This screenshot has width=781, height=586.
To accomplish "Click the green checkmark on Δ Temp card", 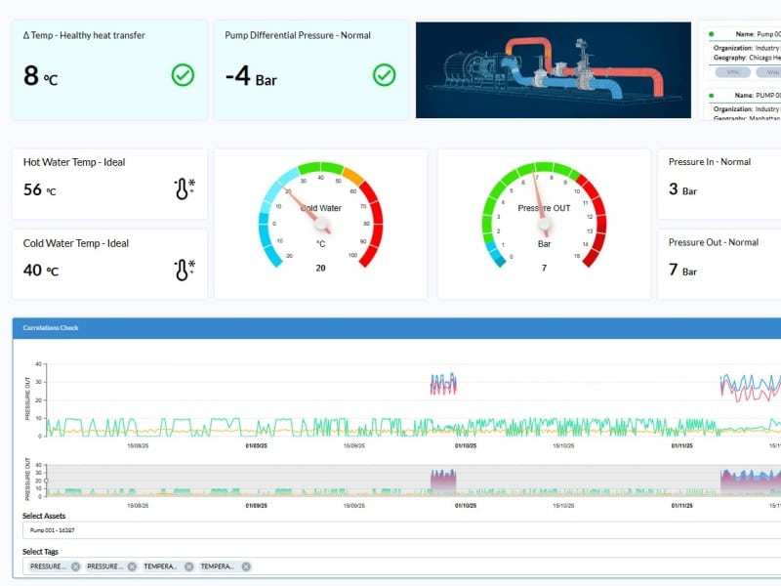I will pyautogui.click(x=183, y=74).
